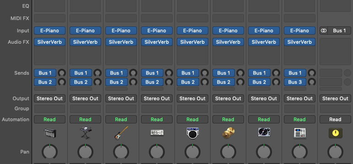Open Read automation menu on turntable channel
This screenshot has height=164, width=353.
point(264,119)
